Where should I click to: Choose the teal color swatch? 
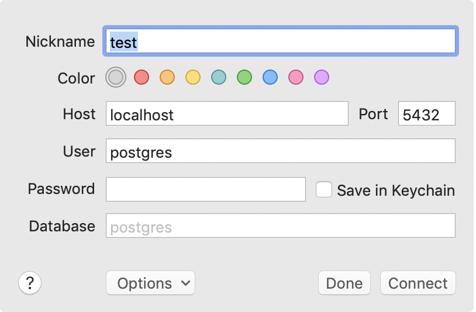[219, 77]
